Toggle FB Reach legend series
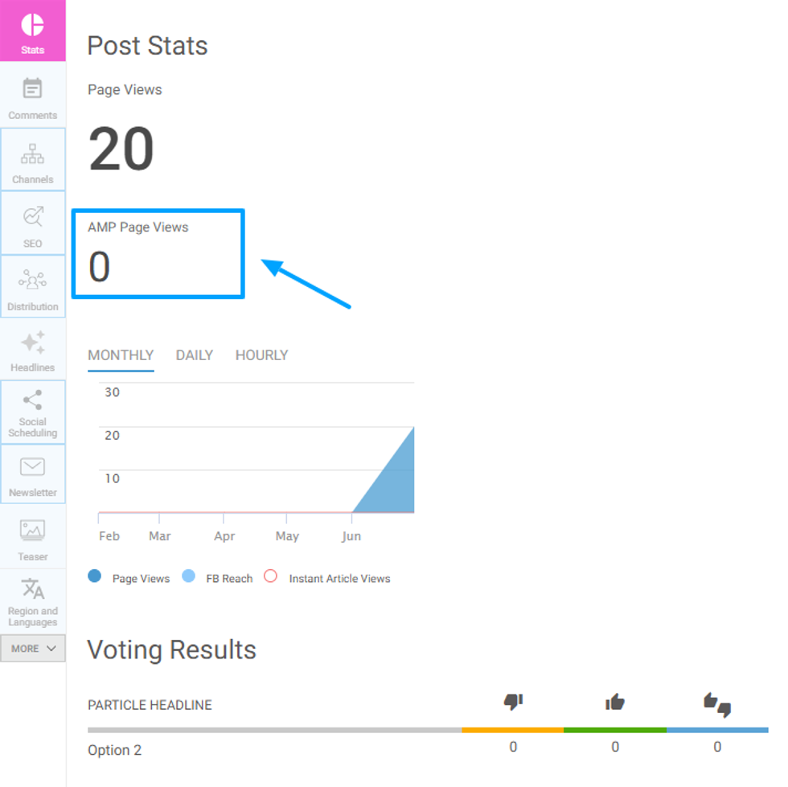 click(189, 576)
